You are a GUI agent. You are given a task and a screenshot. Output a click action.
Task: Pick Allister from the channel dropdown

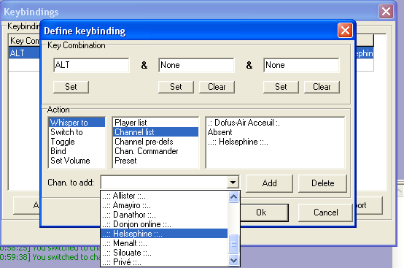pyautogui.click(x=164, y=196)
